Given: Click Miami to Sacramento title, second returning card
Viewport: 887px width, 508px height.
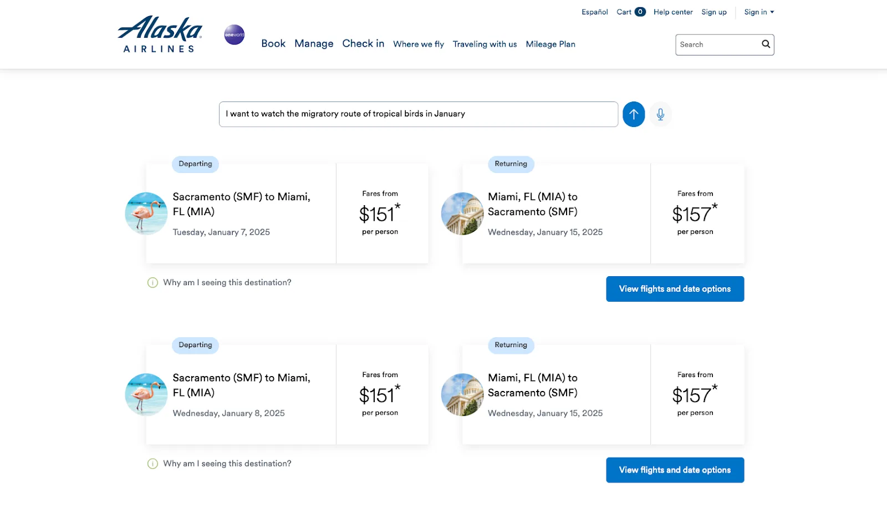Looking at the screenshot, I should tap(533, 385).
